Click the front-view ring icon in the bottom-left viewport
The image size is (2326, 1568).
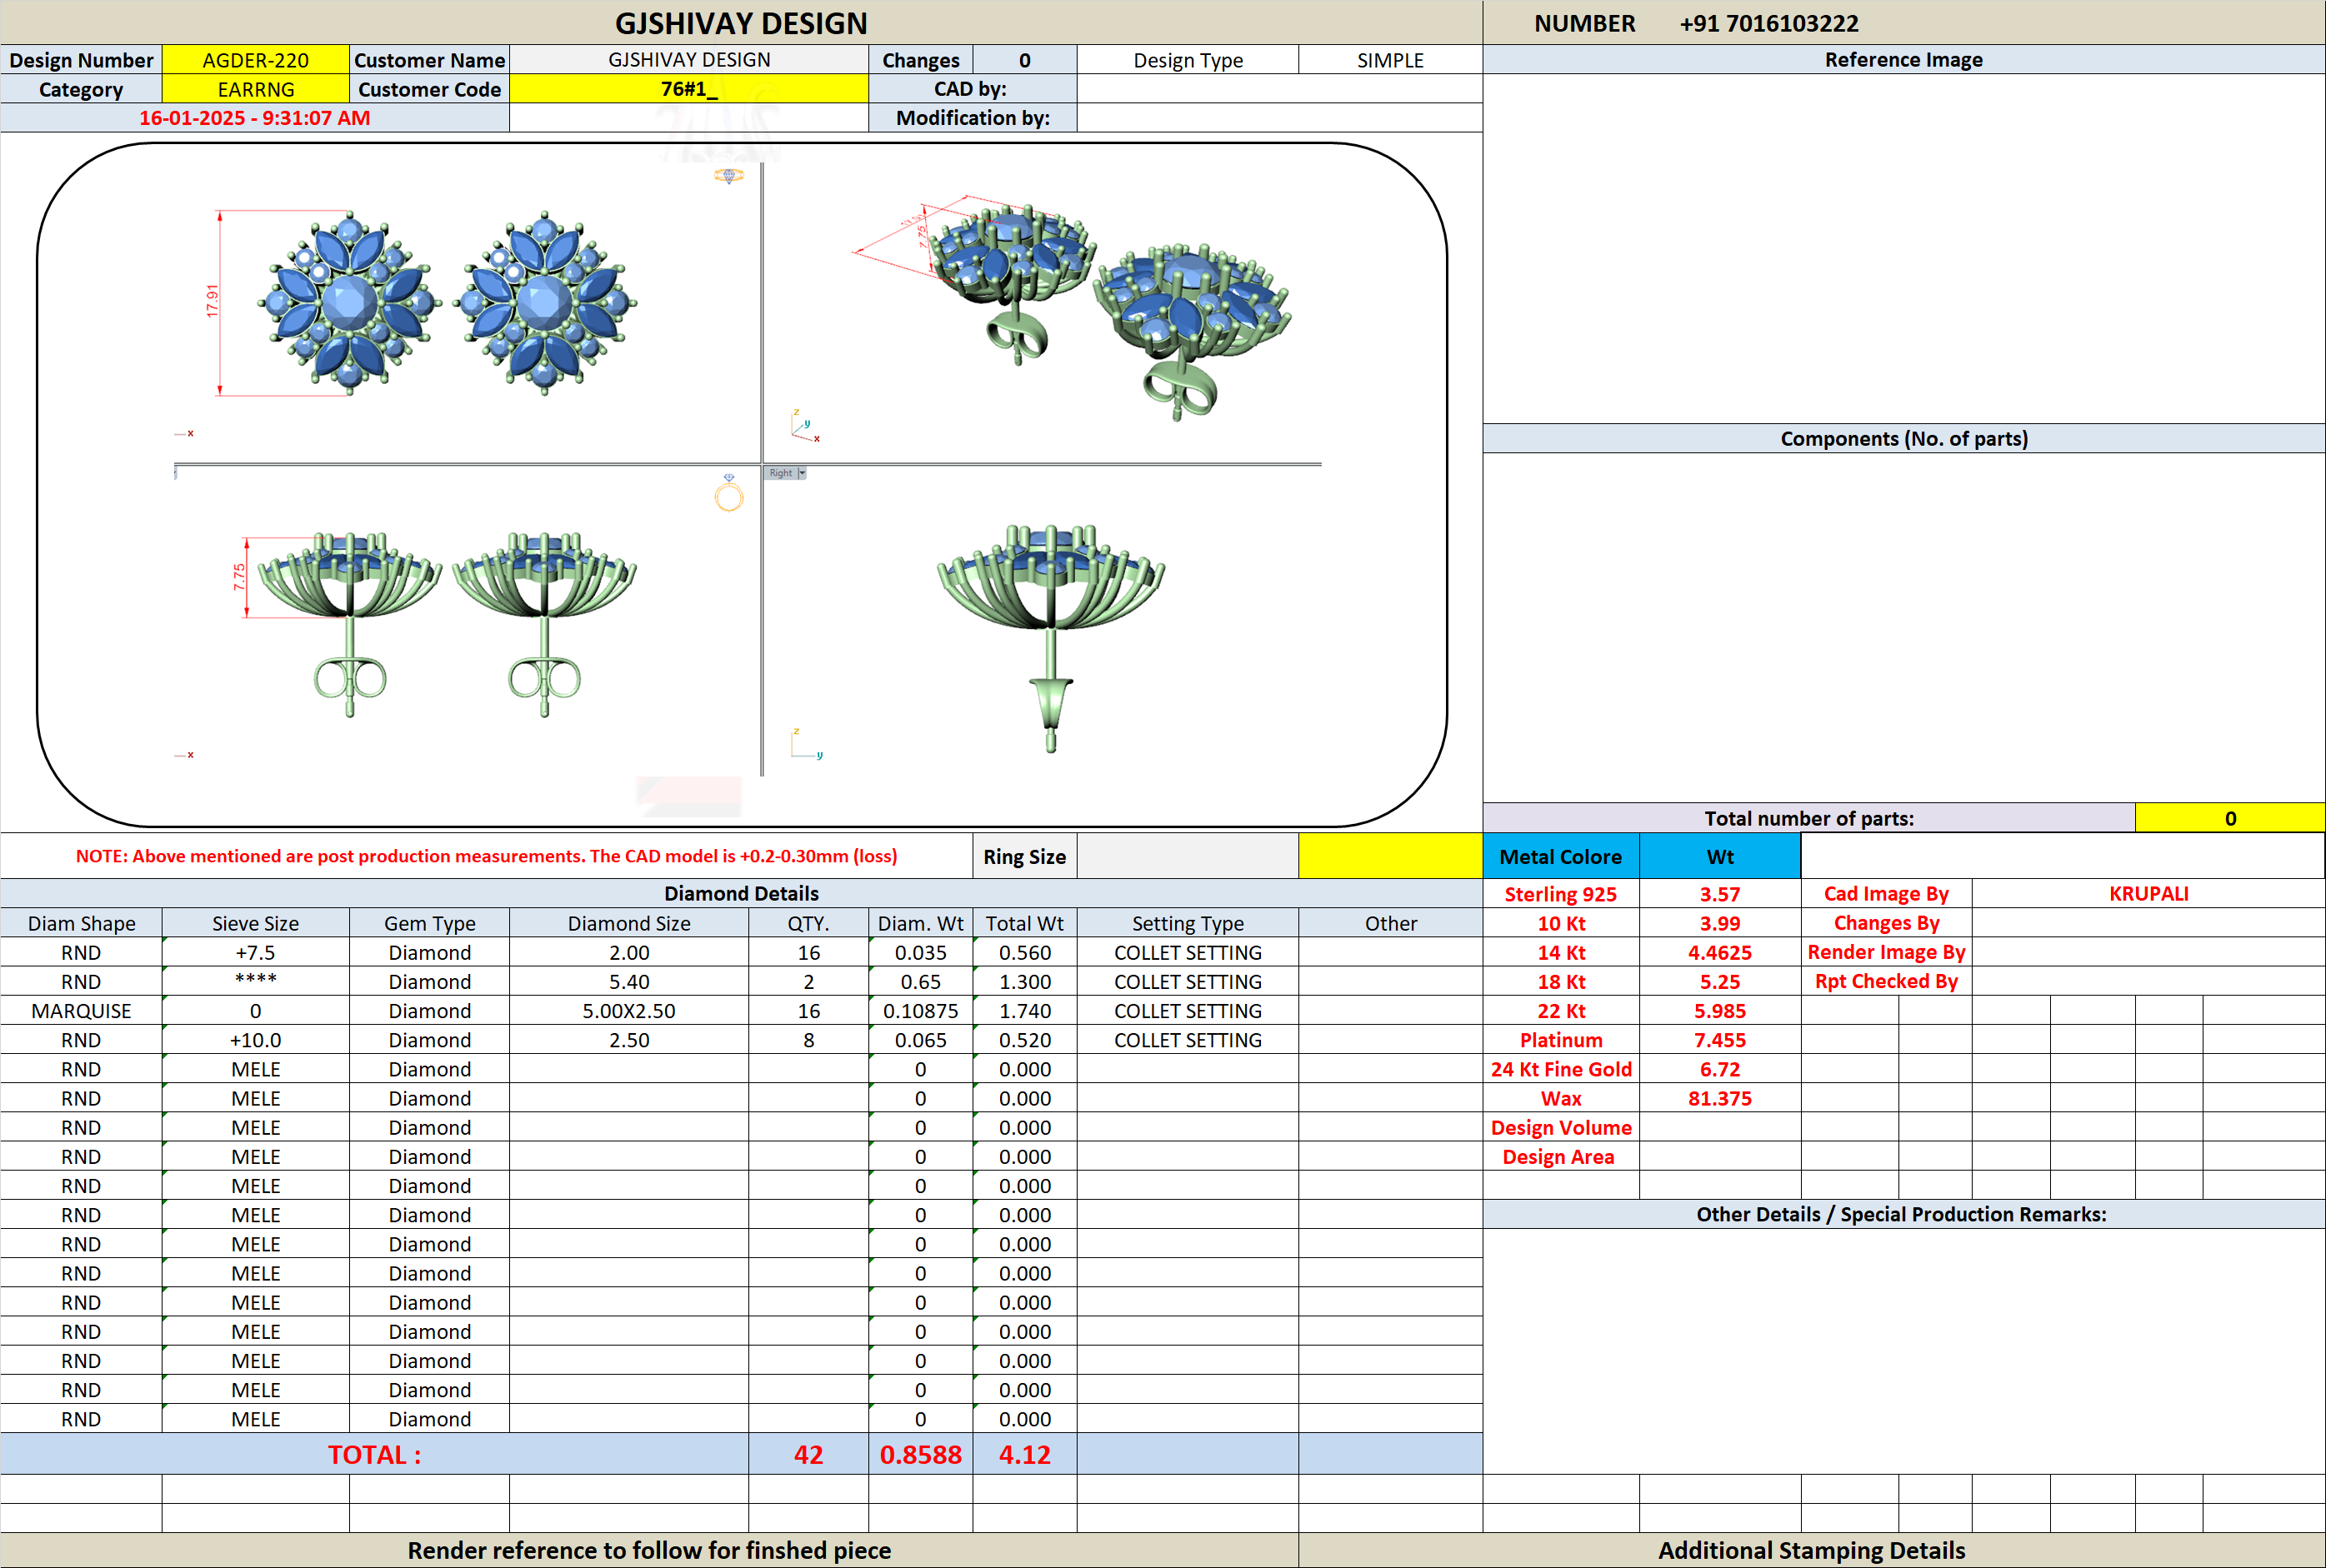[x=729, y=493]
